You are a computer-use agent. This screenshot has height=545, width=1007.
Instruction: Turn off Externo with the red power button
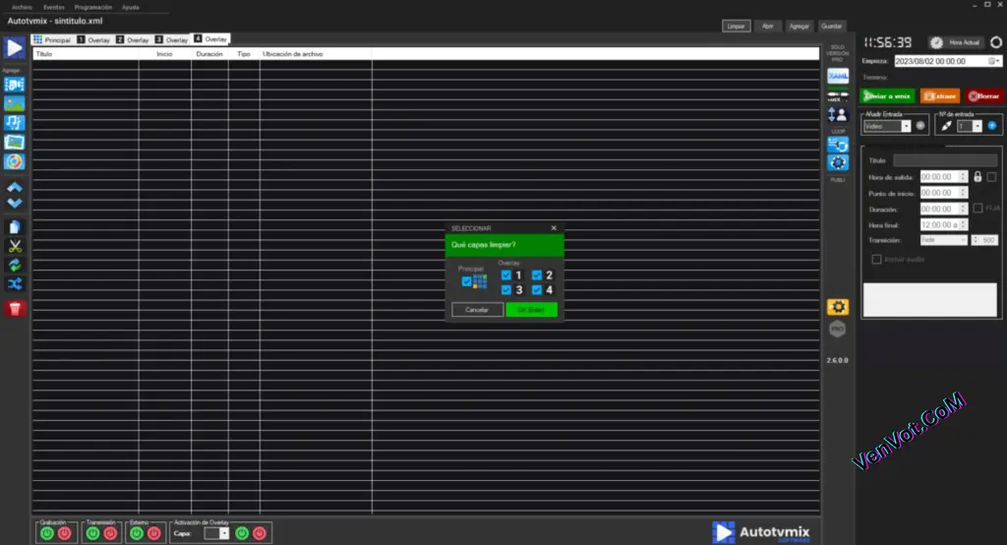click(x=153, y=533)
